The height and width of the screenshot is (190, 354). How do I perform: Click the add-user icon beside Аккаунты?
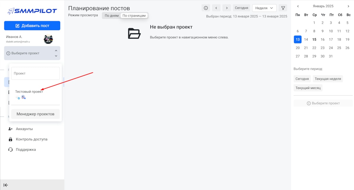11,129
